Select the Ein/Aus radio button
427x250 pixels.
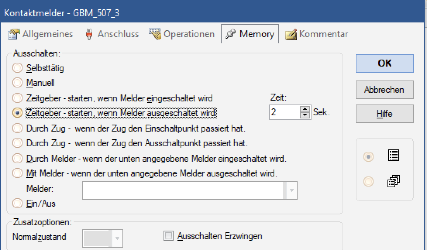[x=17, y=203]
